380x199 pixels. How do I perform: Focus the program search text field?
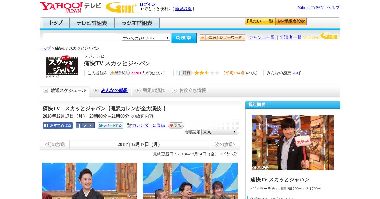point(82,38)
